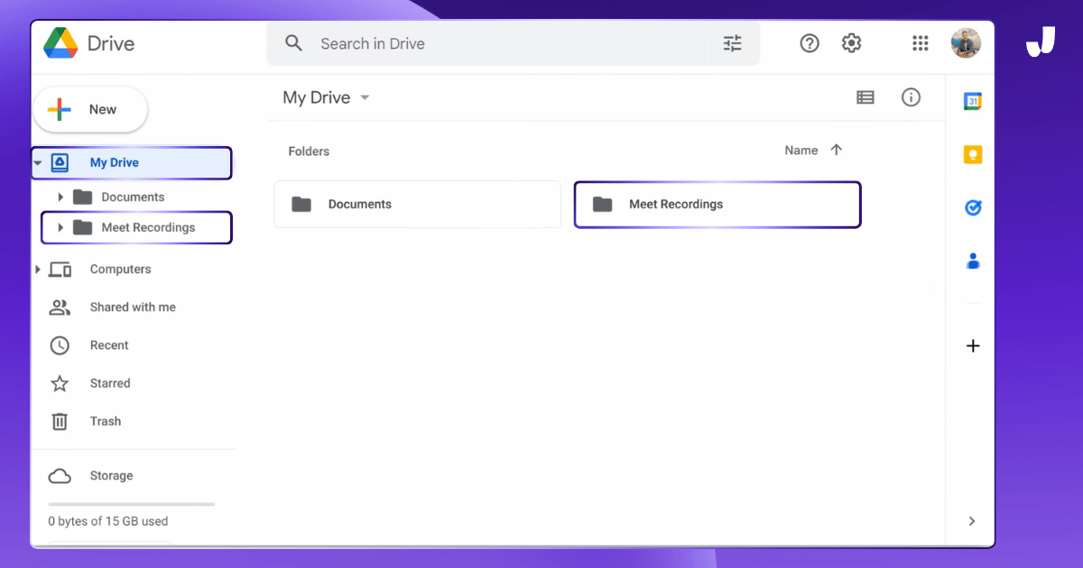Show the view details info icon
Viewport: 1083px width, 568px height.
912,97
